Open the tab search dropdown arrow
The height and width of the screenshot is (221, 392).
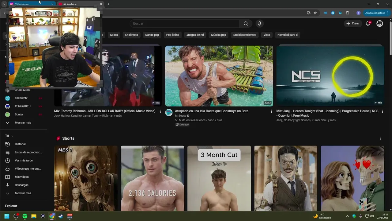click(x=4, y=4)
